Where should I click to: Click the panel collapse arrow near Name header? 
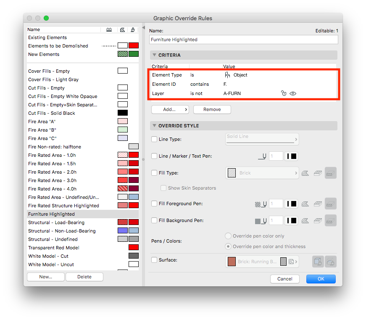[x=143, y=28]
